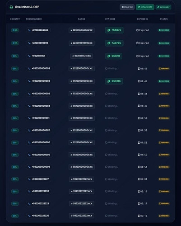Click the Clear All button

(127, 7)
